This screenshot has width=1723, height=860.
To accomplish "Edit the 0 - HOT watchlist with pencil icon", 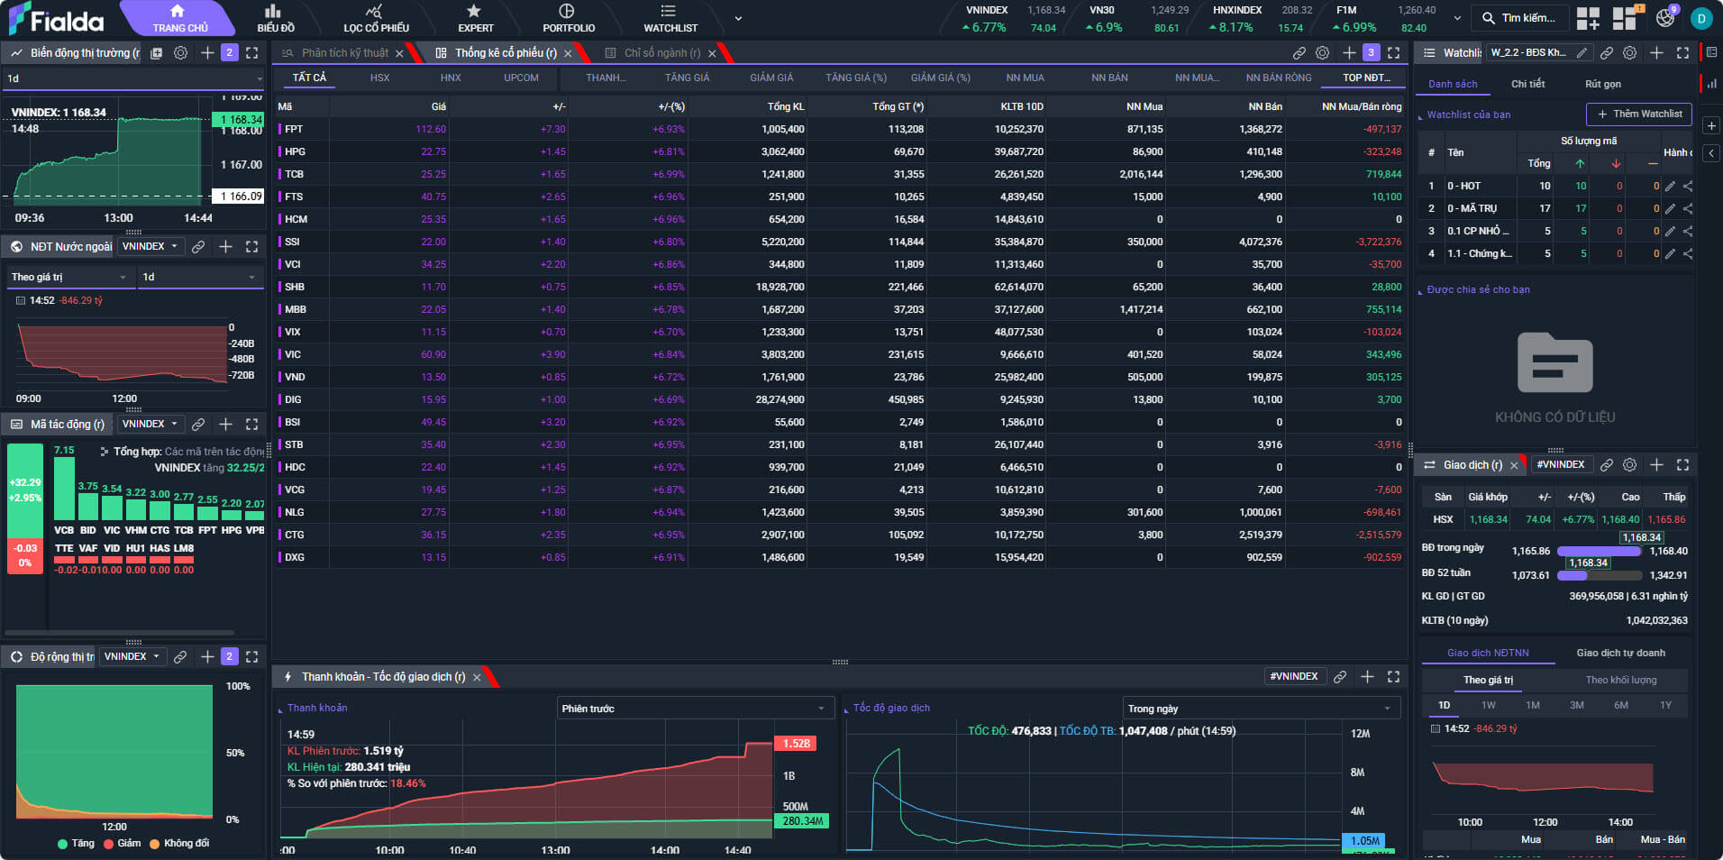I will 1670,187.
